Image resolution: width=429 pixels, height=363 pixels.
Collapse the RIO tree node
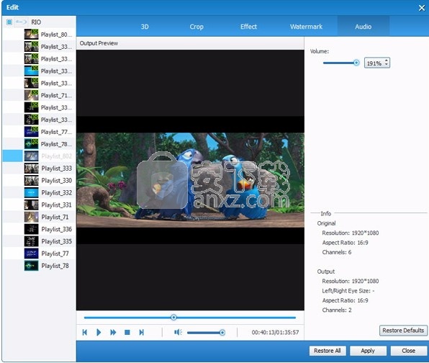pyautogui.click(x=9, y=22)
